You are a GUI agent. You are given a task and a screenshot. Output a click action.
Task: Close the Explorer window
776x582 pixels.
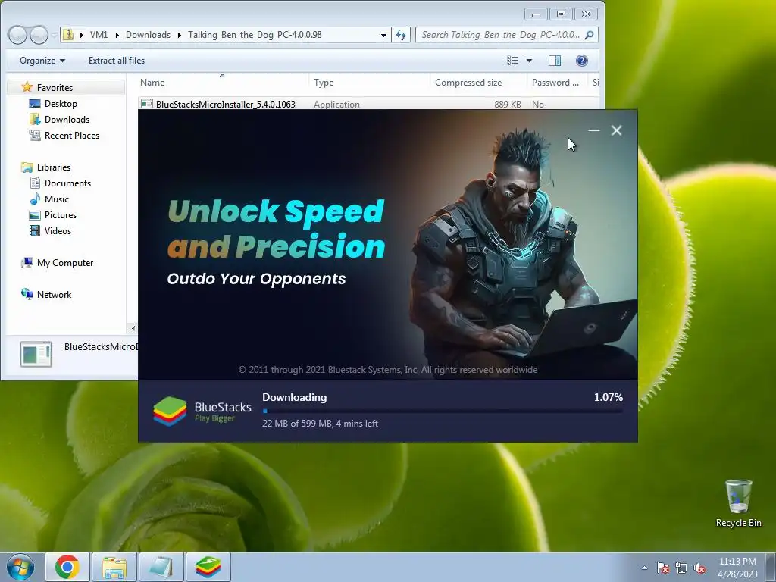(x=586, y=14)
